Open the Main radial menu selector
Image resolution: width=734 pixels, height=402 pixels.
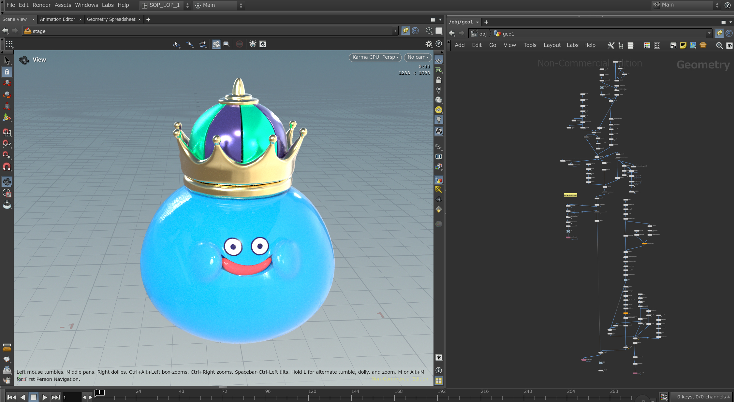219,5
